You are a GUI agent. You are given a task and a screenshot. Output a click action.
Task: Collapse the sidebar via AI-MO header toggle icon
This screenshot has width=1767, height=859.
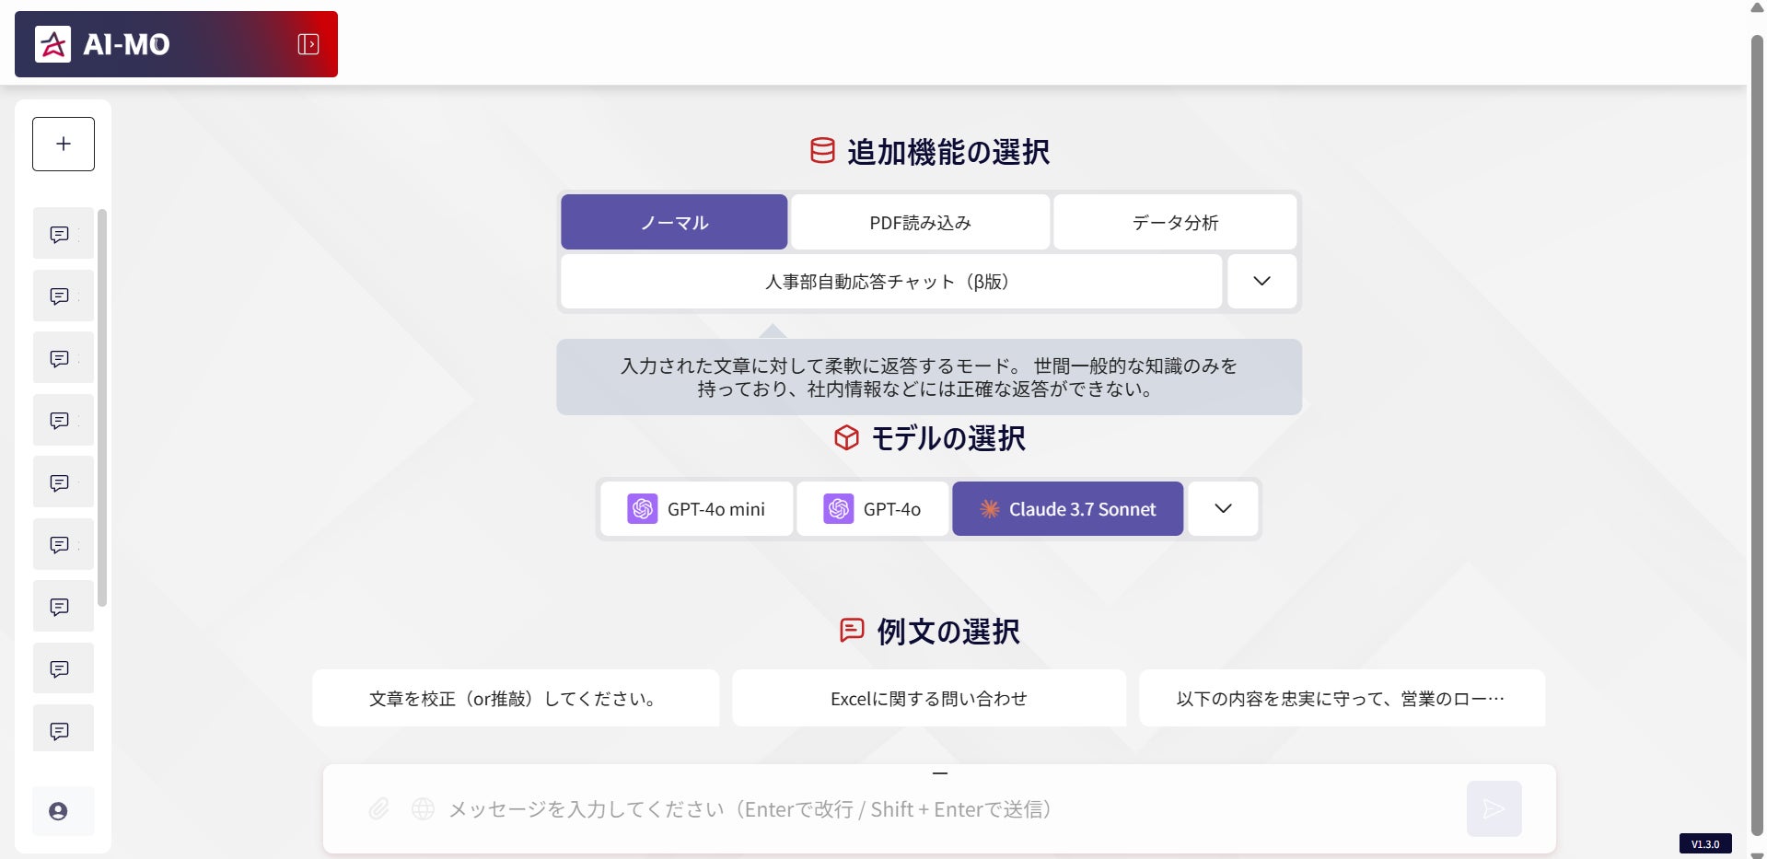tap(308, 44)
